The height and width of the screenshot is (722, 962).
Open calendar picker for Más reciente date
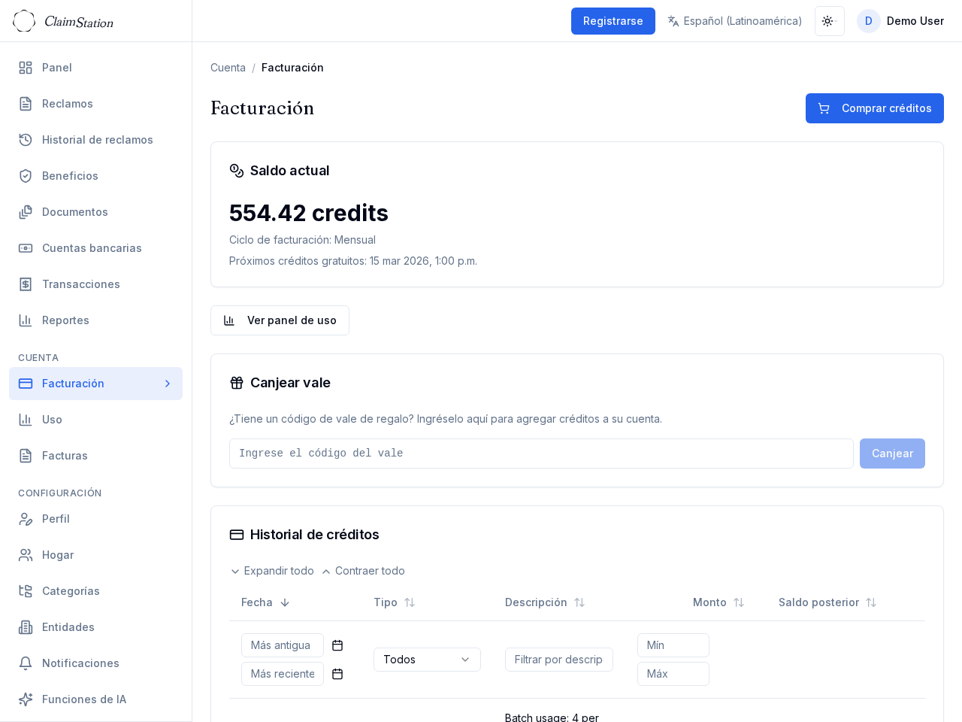tap(337, 674)
